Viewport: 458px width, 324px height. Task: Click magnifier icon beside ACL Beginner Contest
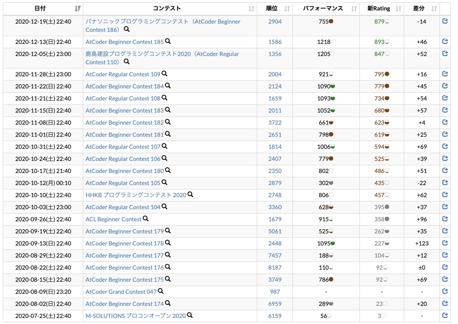145,219
